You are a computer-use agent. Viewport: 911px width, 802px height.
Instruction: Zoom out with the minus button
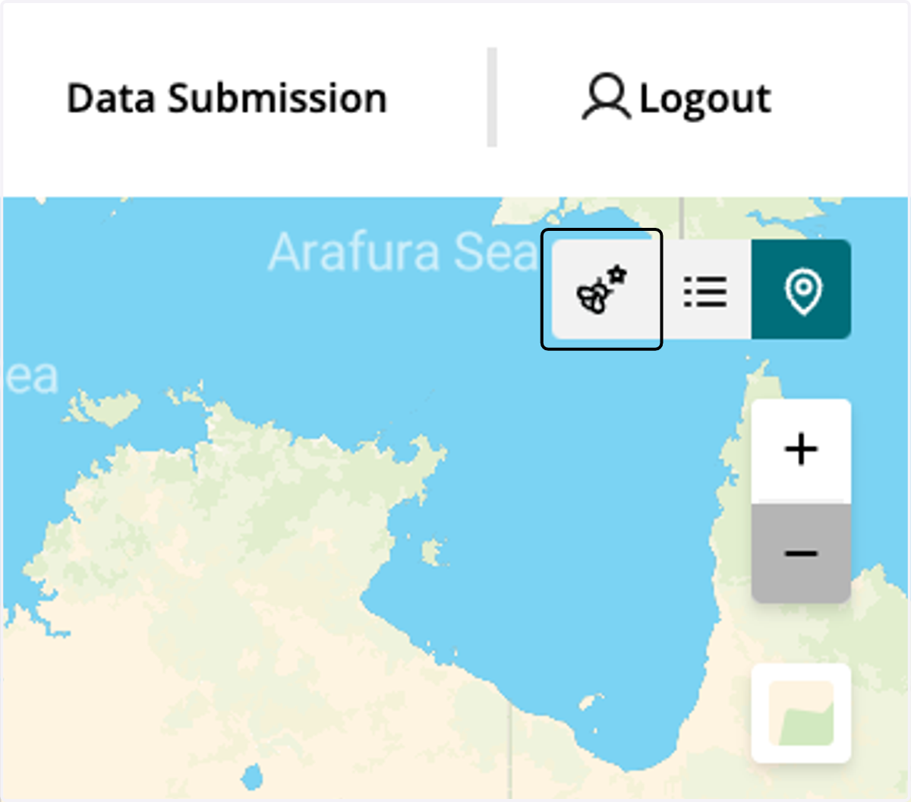(801, 553)
